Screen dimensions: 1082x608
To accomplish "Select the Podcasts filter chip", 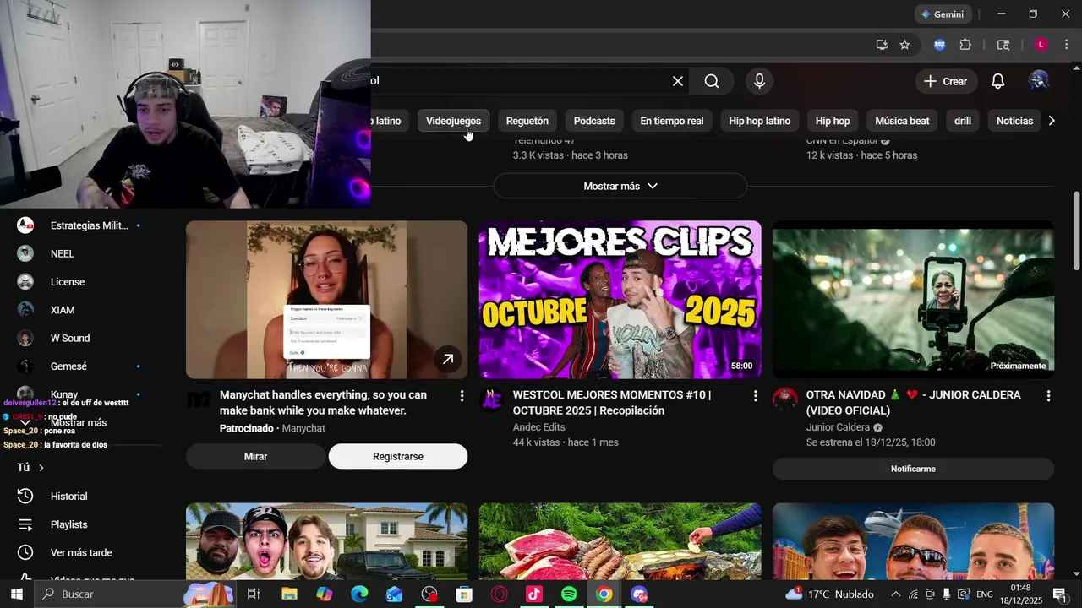I will (x=594, y=121).
